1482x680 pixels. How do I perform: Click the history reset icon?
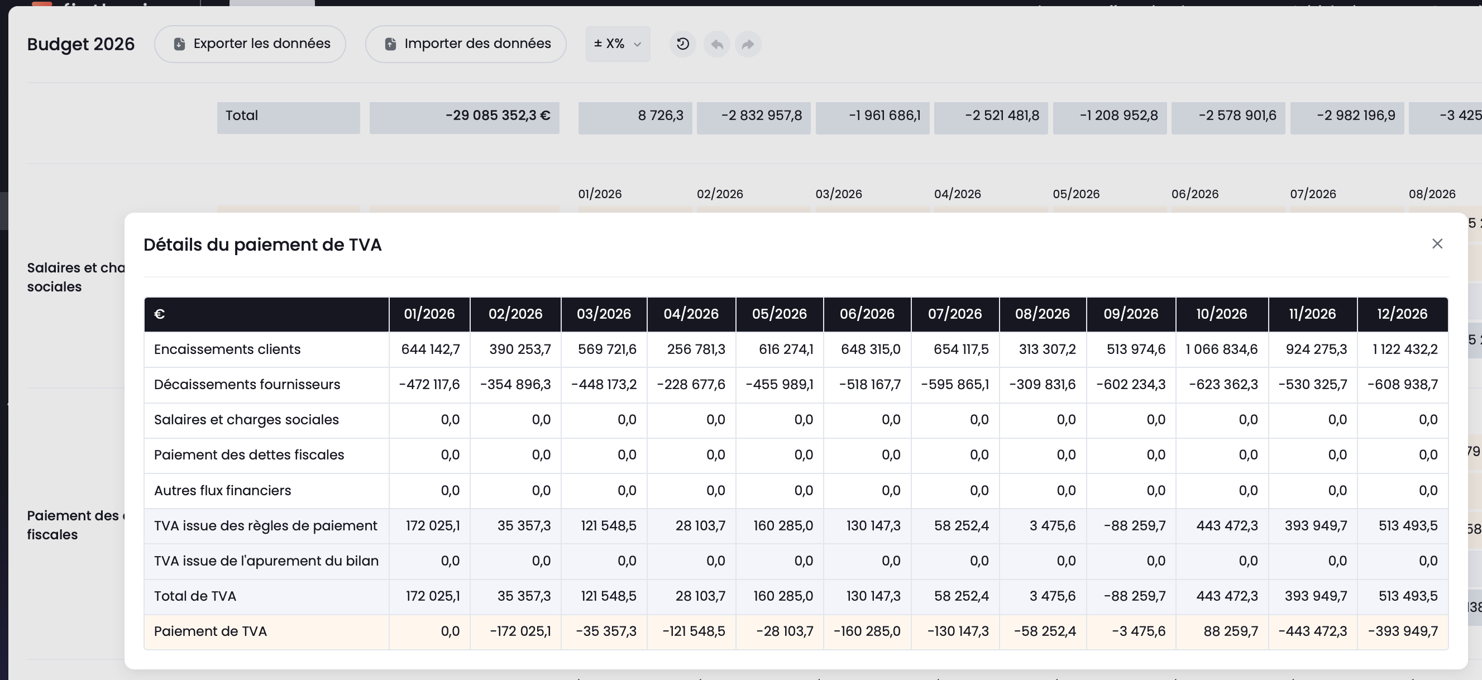coord(683,44)
